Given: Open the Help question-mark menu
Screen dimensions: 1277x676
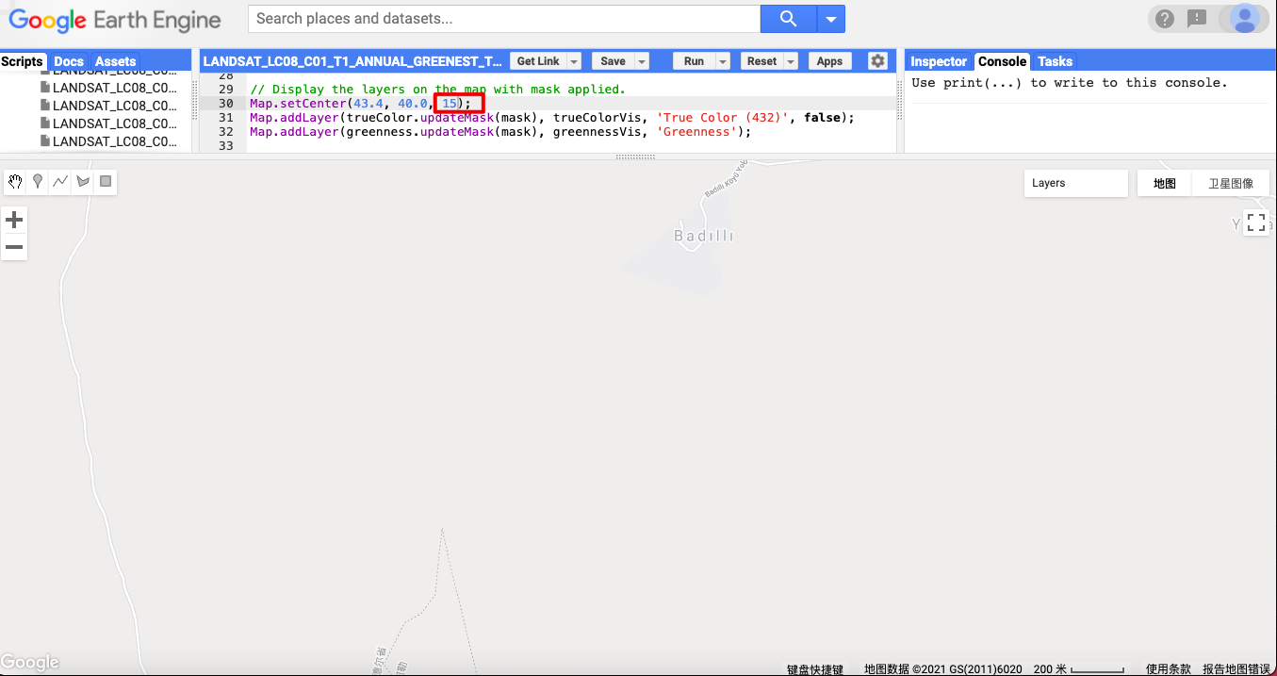Looking at the screenshot, I should click(x=1165, y=19).
